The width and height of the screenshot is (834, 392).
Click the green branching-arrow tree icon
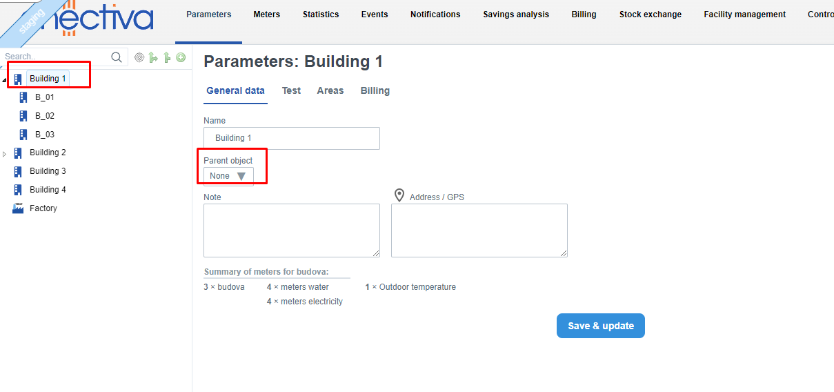click(x=153, y=57)
